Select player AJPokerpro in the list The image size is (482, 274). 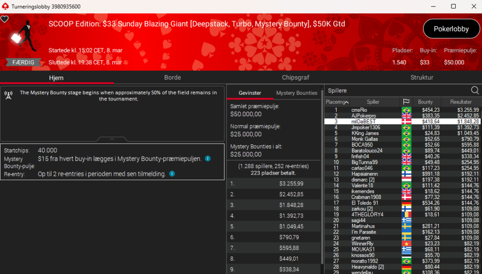click(x=363, y=116)
